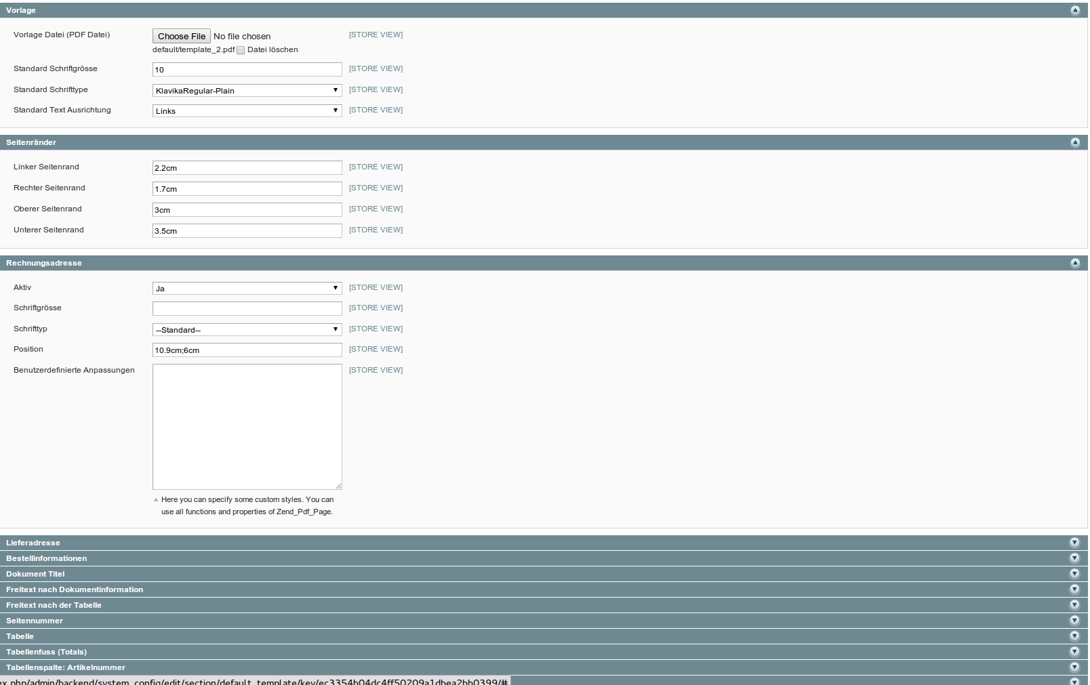Expand the Tabelle section arrow icon
Viewport: 1090px width, 685px height.
1074,636
